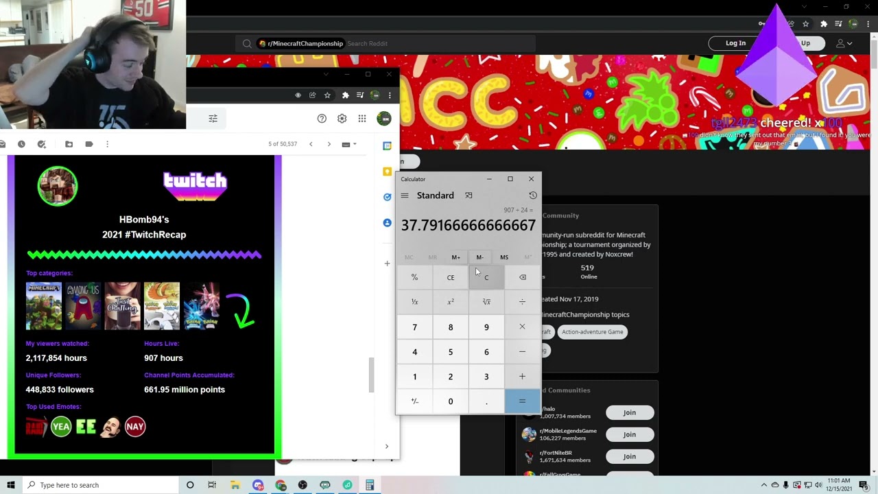Click the reciprocal 1/x key
Viewport: 878px width, 494px height.
[x=414, y=302]
